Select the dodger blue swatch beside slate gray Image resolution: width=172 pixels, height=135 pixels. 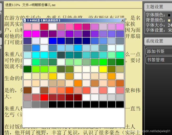coord(36,48)
